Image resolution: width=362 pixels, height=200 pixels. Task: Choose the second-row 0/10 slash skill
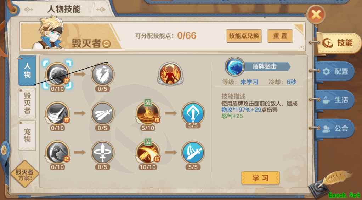click(x=57, y=113)
